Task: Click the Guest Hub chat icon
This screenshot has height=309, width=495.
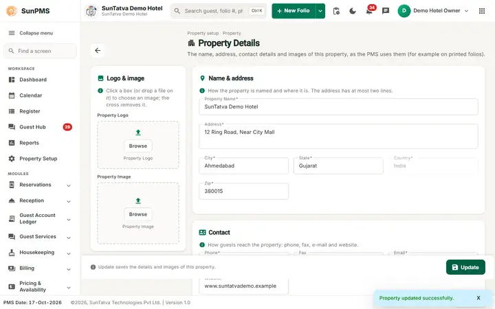Action: [x=12, y=127]
